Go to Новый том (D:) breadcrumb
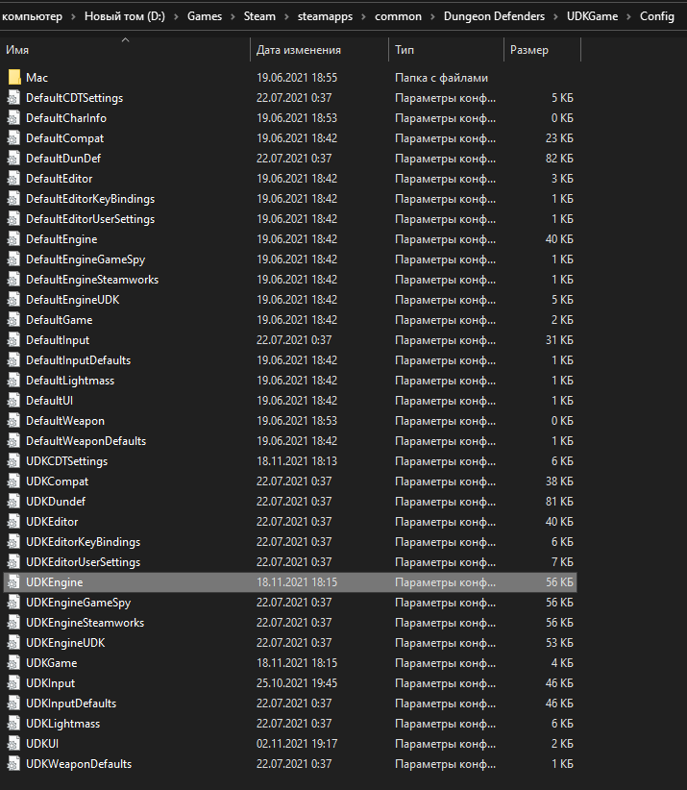The width and height of the screenshot is (687, 790). 124,16
